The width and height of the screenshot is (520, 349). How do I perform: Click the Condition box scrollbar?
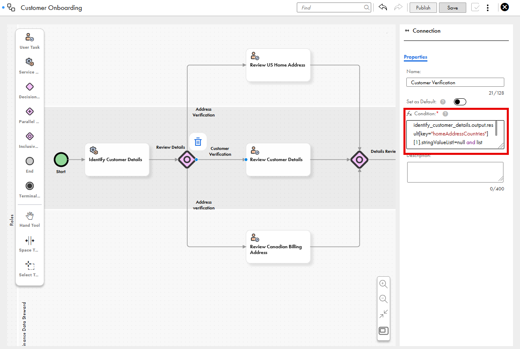(x=496, y=128)
